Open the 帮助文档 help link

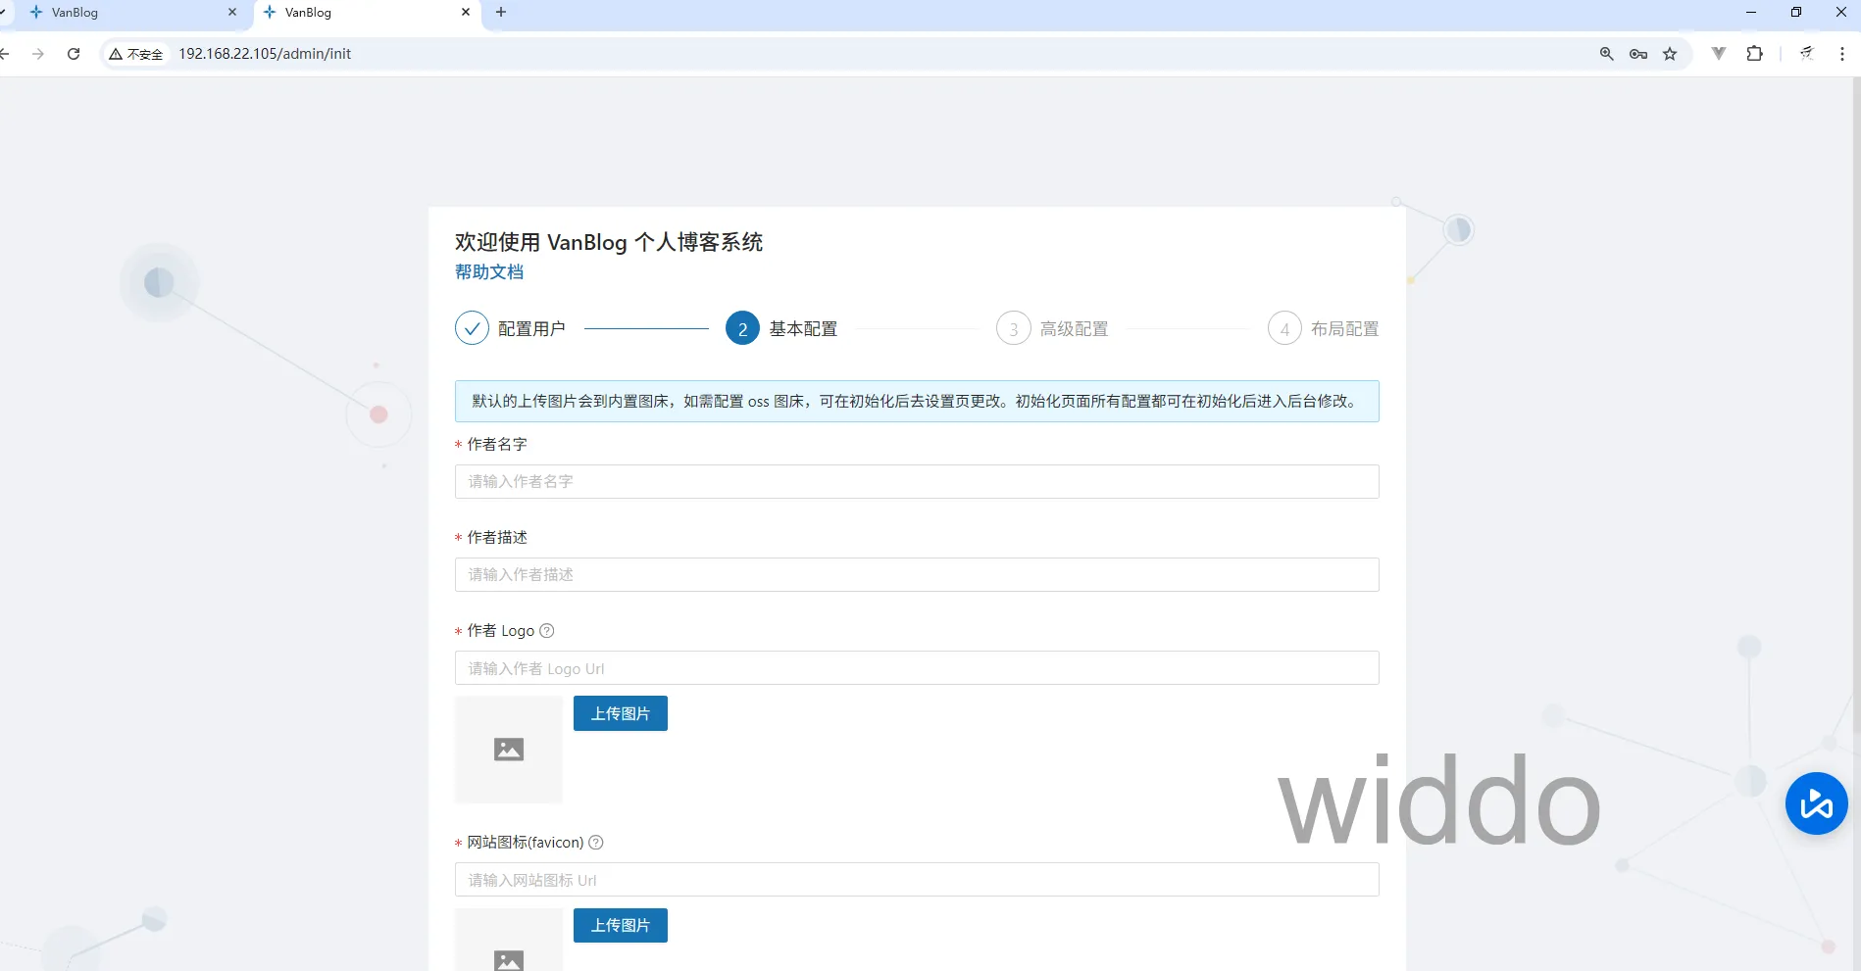[489, 272]
